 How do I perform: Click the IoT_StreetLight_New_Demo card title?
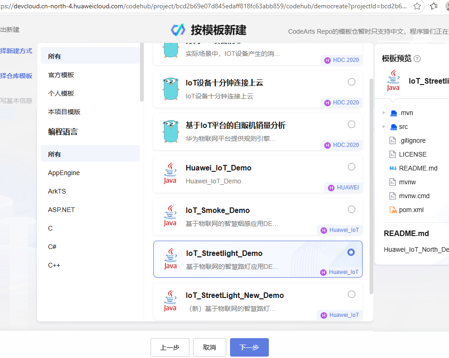235,295
